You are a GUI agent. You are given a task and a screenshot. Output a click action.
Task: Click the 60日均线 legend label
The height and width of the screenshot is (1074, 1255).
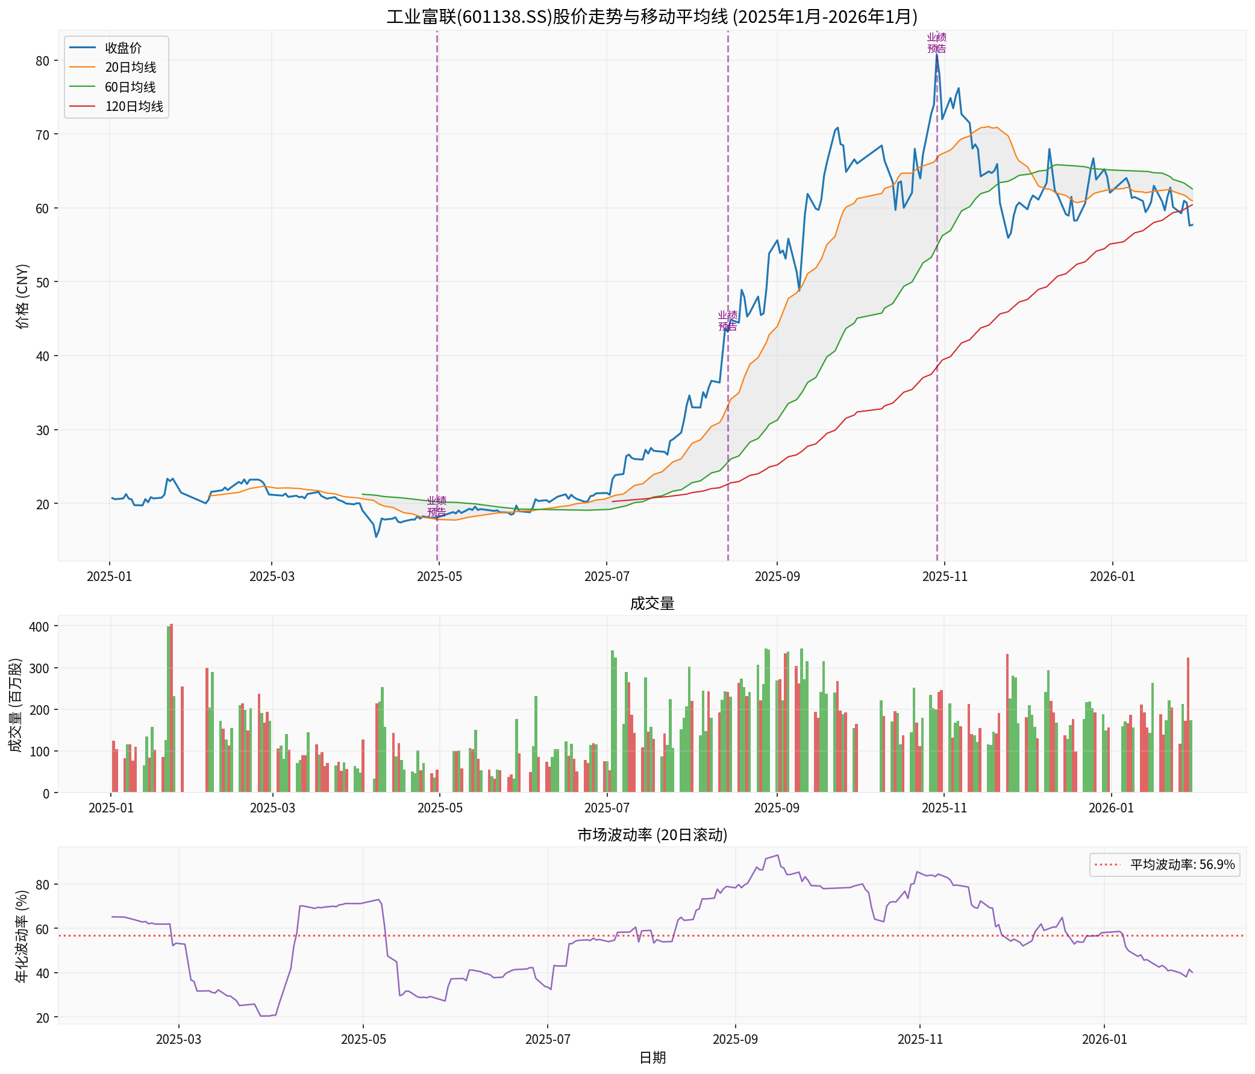tap(130, 87)
